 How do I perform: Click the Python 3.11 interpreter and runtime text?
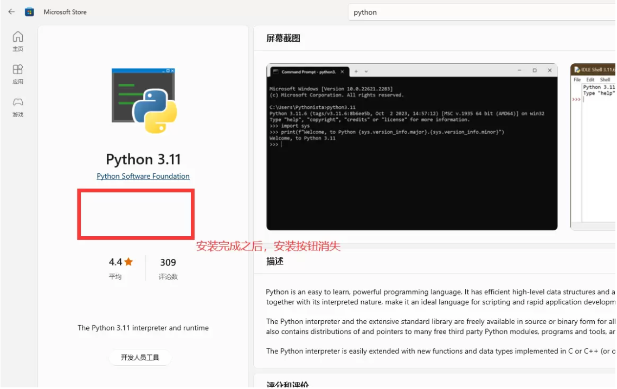(143, 328)
